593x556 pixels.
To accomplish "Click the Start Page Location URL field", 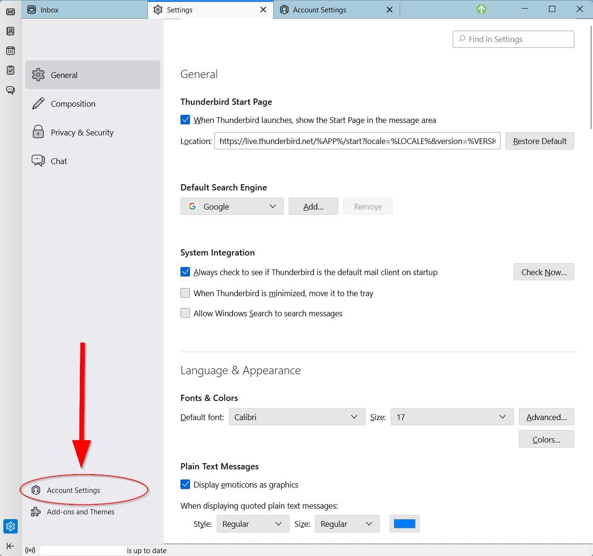I will [358, 141].
